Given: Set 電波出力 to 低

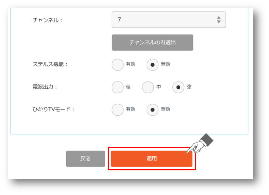Looking at the screenshot, I should tap(117, 87).
